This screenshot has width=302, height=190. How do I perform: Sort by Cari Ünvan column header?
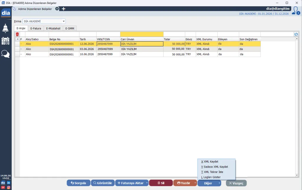142,39
